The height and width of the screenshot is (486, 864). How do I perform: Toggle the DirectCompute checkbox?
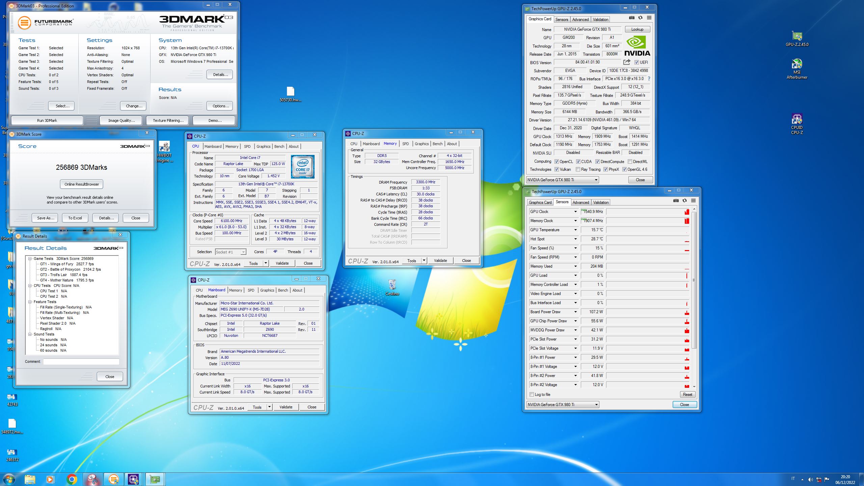[x=597, y=162]
